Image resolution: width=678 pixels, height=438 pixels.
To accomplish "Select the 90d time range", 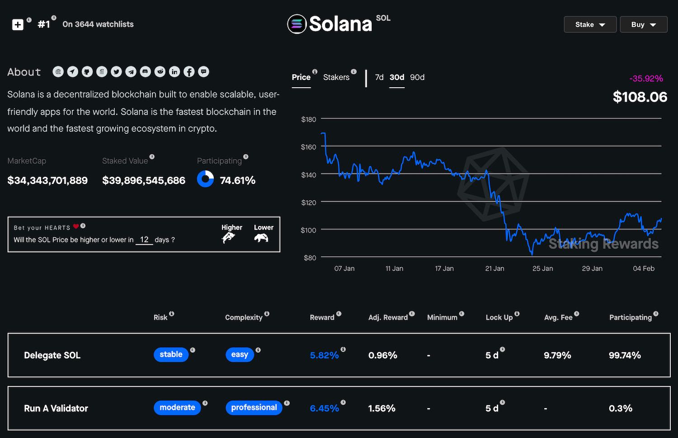I will coord(417,77).
